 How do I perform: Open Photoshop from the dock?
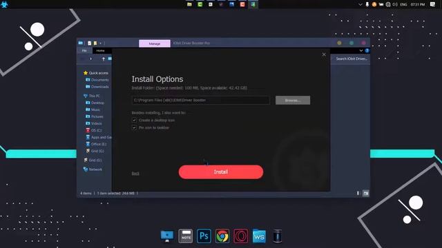pyautogui.click(x=204, y=236)
